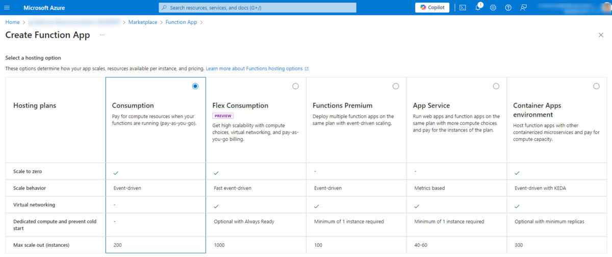Go to Function App breadcrumb
This screenshot has height=257, width=612.
181,22
